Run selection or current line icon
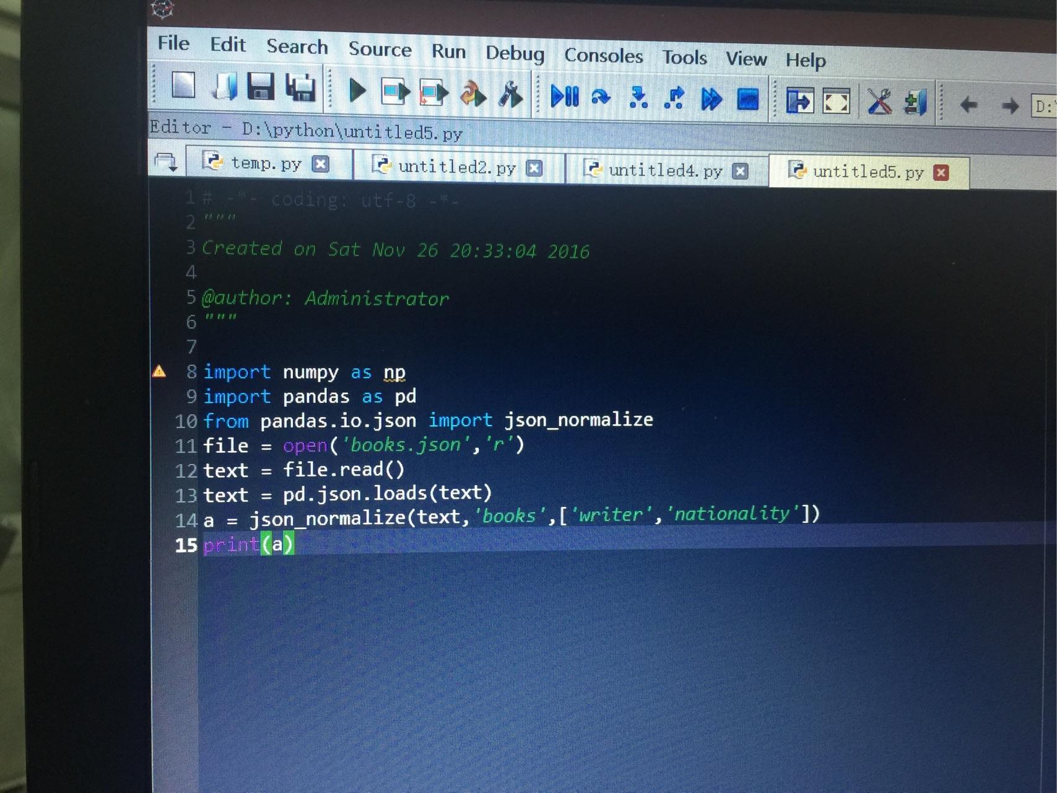Screen dimensions: 1057x793 (x=473, y=95)
